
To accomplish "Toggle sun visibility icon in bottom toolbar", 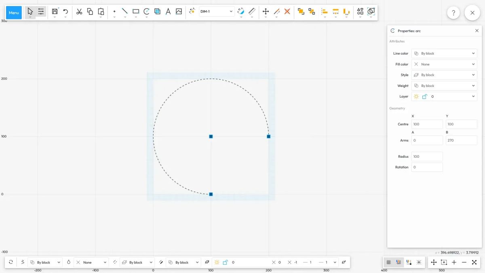I will (217, 262).
